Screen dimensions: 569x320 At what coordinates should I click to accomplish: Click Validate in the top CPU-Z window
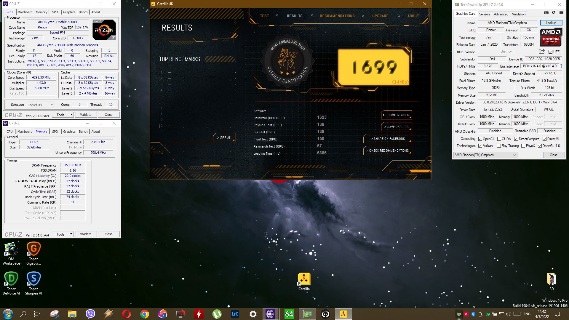pyautogui.click(x=86, y=115)
